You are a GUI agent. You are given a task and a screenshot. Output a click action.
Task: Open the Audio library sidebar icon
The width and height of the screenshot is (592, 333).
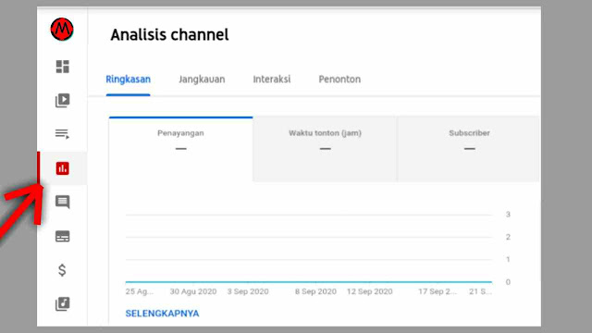tap(62, 304)
